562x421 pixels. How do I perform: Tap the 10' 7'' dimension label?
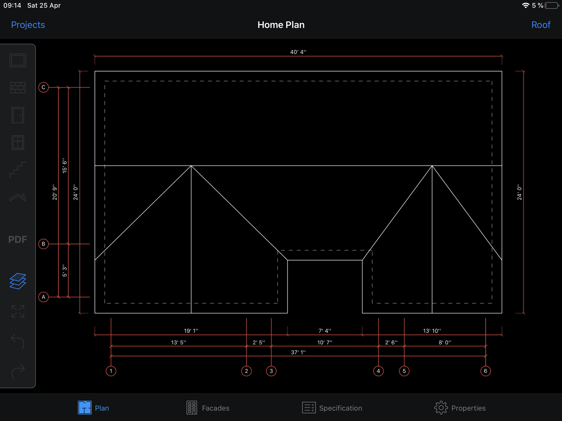[325, 342]
